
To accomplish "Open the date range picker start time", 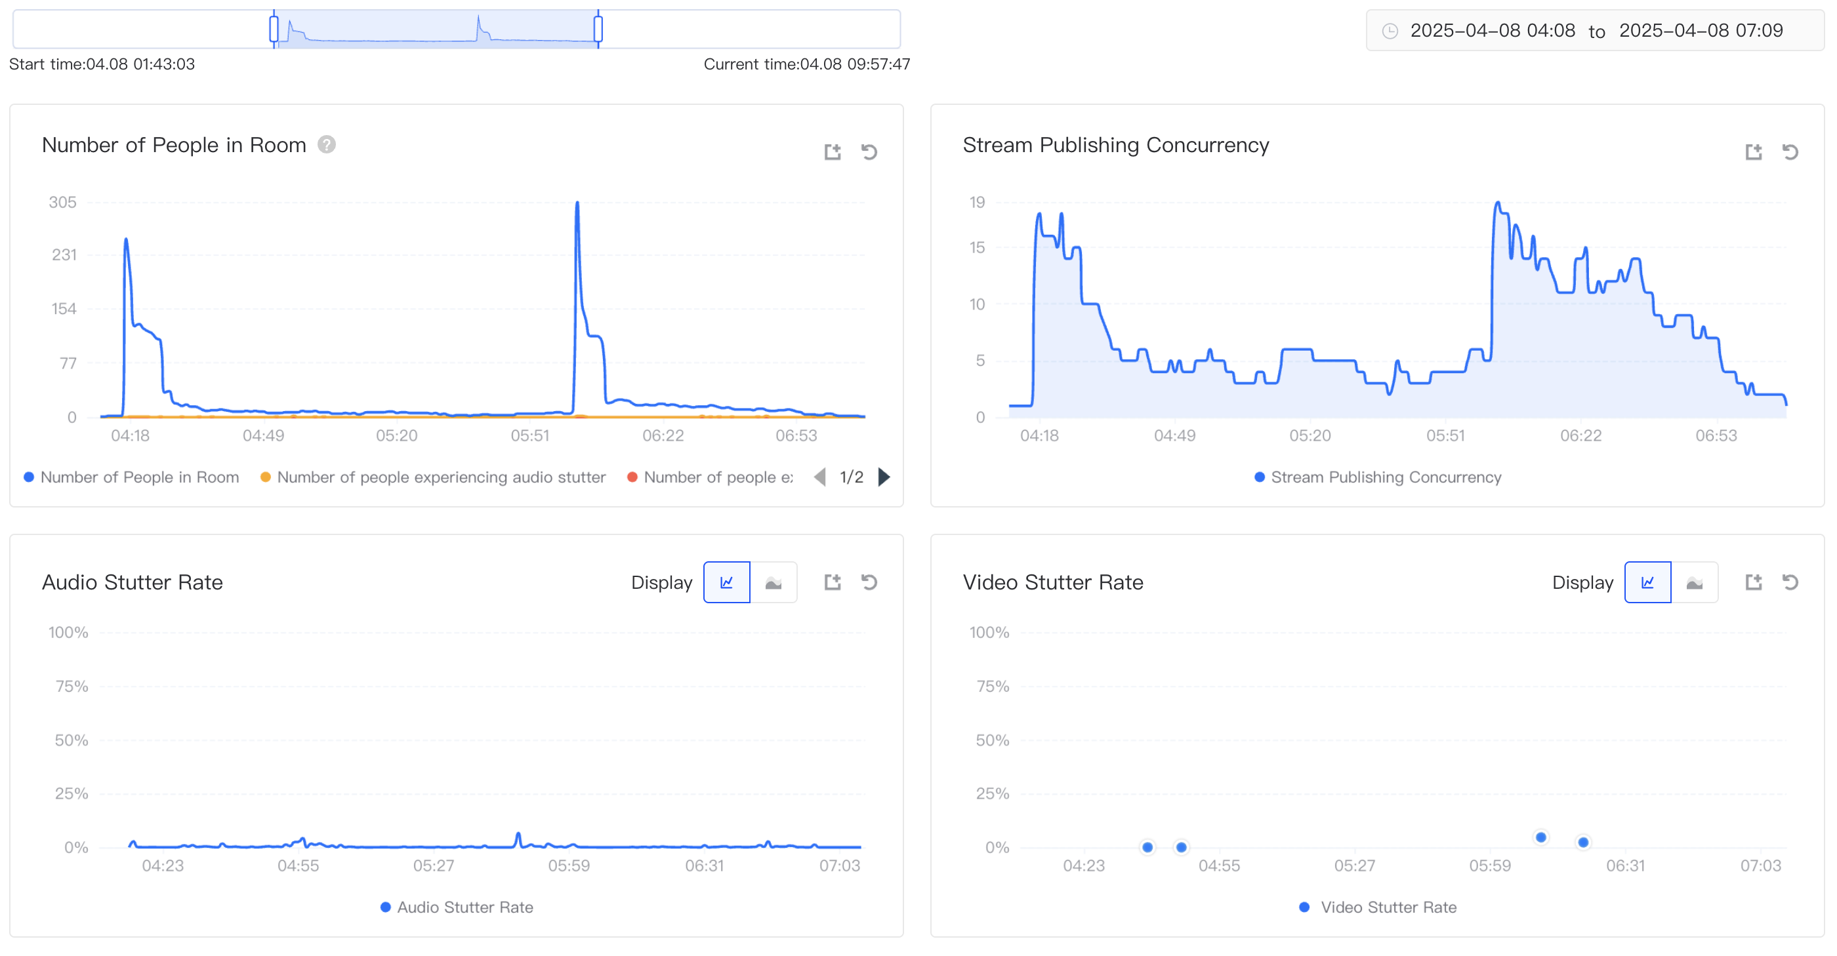I will click(1492, 31).
